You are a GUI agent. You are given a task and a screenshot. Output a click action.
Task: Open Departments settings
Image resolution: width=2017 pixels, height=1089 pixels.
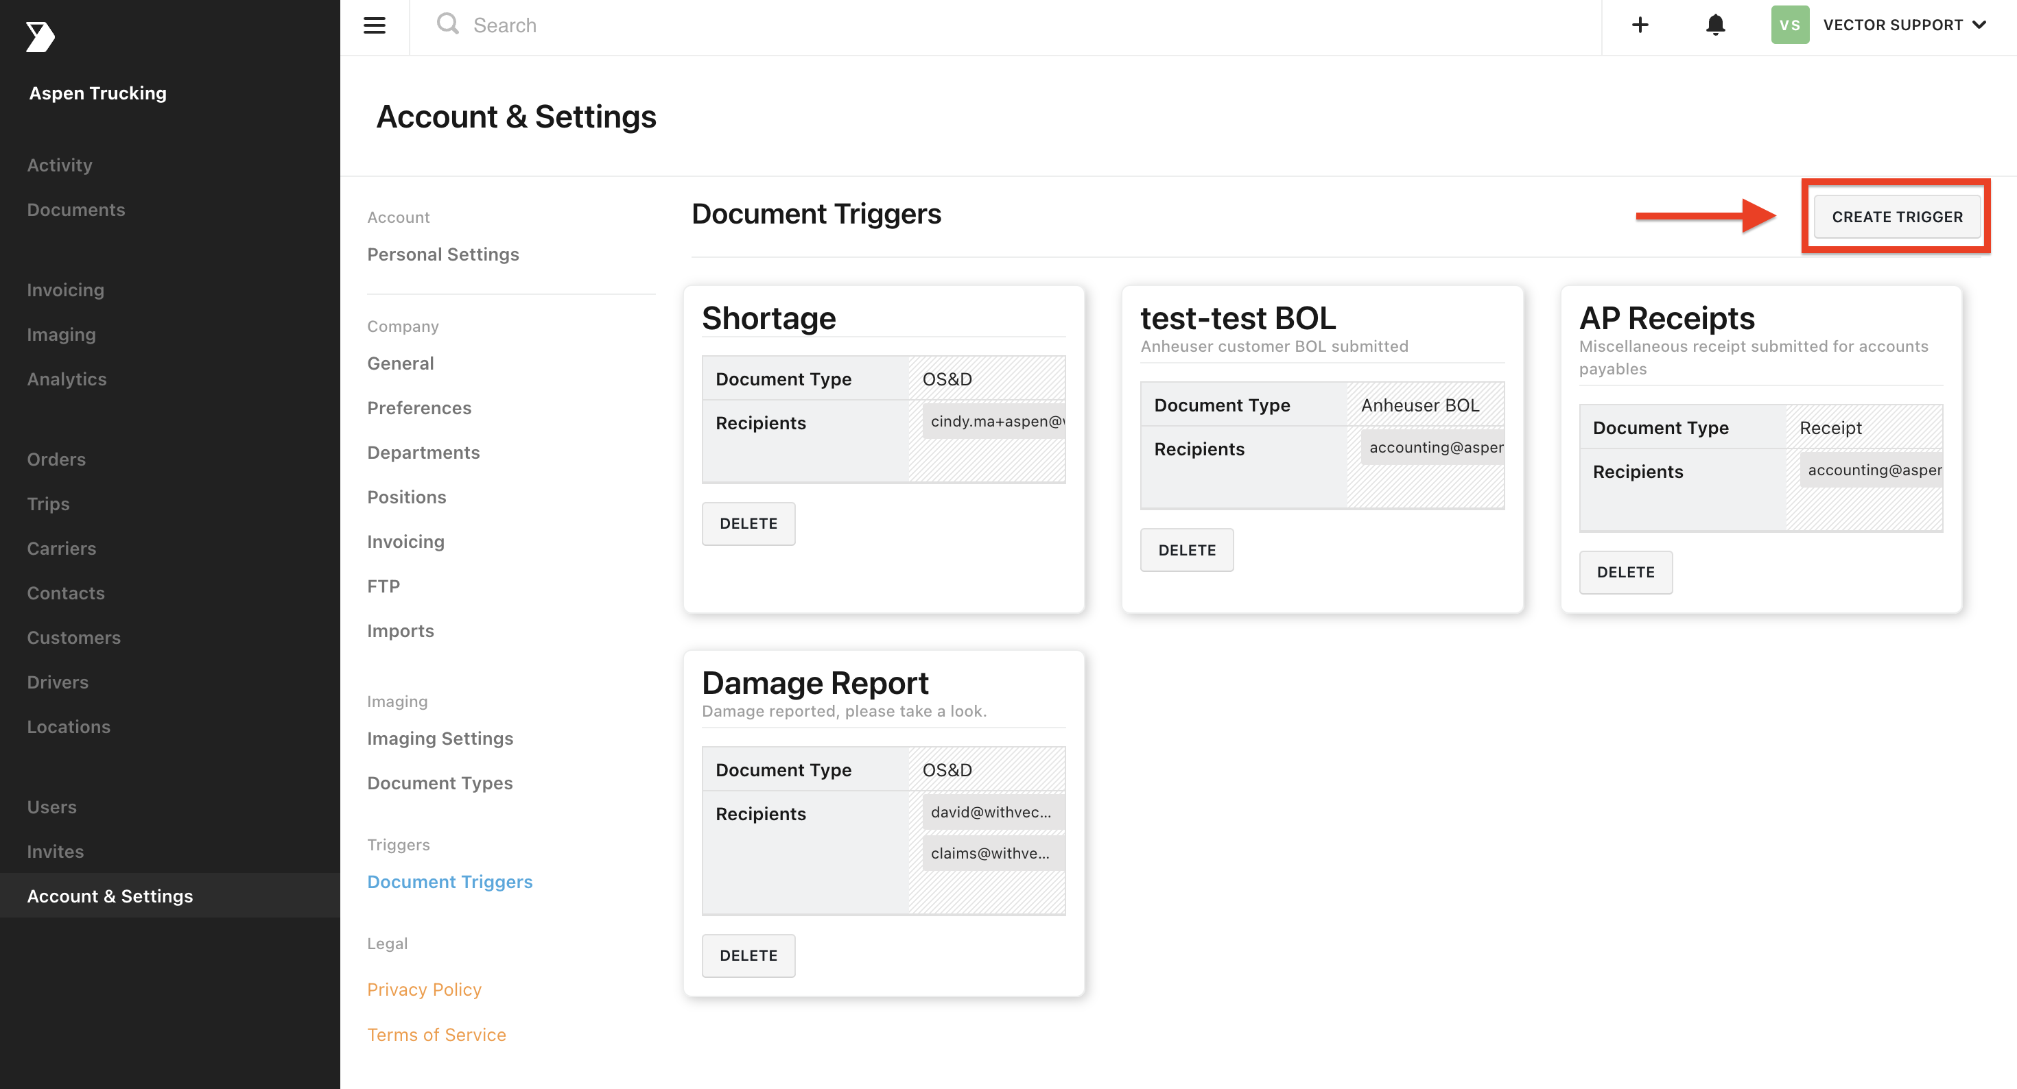tap(423, 453)
